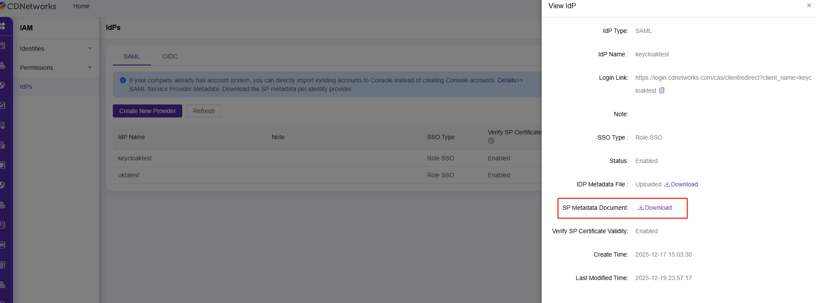Click the help icon under Verify SP Certificate
816x303 pixels.
coord(491,140)
